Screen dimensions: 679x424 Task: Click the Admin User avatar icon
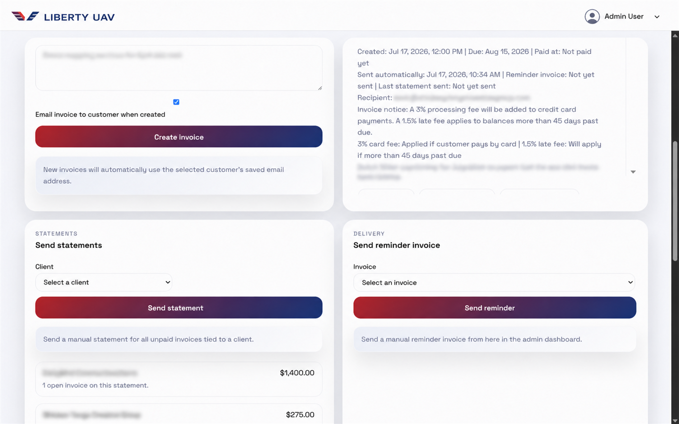[x=592, y=16]
